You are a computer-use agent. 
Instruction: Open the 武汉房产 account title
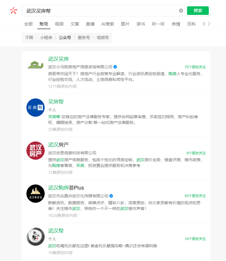click(58, 145)
